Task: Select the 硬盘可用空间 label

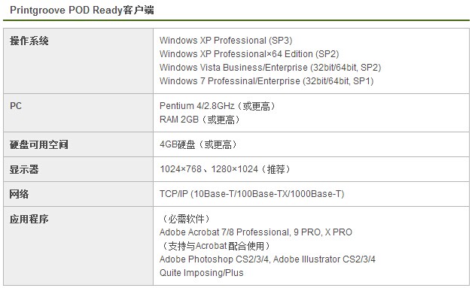Action: point(39,144)
